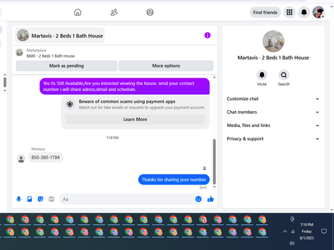This screenshot has height=250, width=334.
Task: Search in conversation with magnifier icon
Action: tap(284, 75)
